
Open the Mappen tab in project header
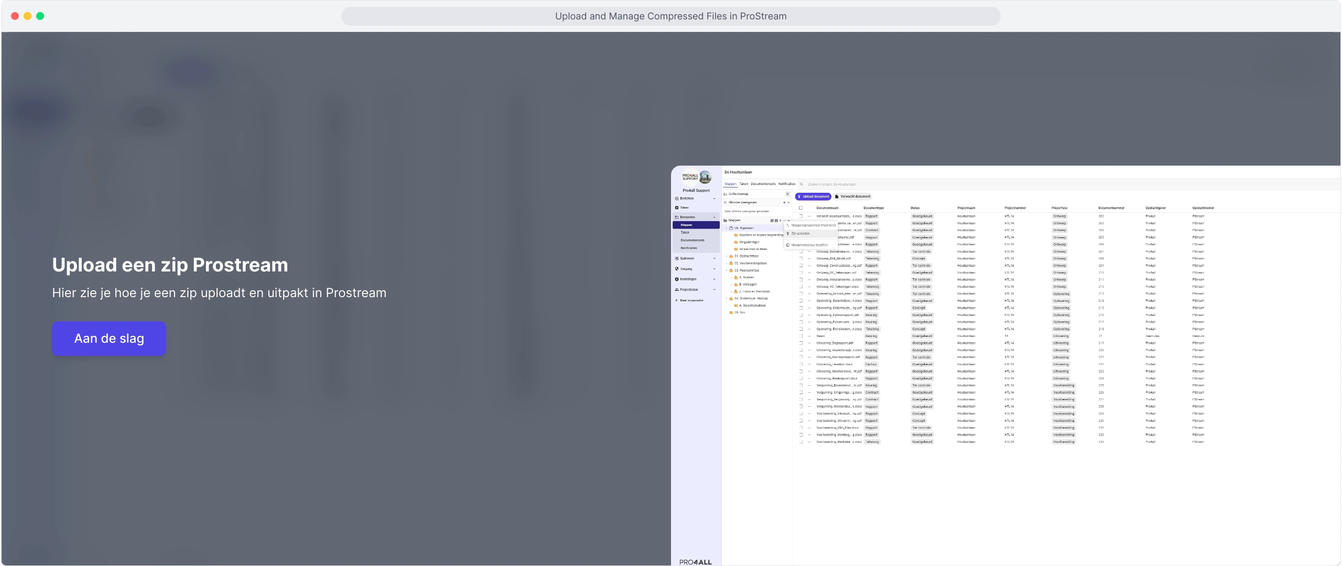click(730, 184)
